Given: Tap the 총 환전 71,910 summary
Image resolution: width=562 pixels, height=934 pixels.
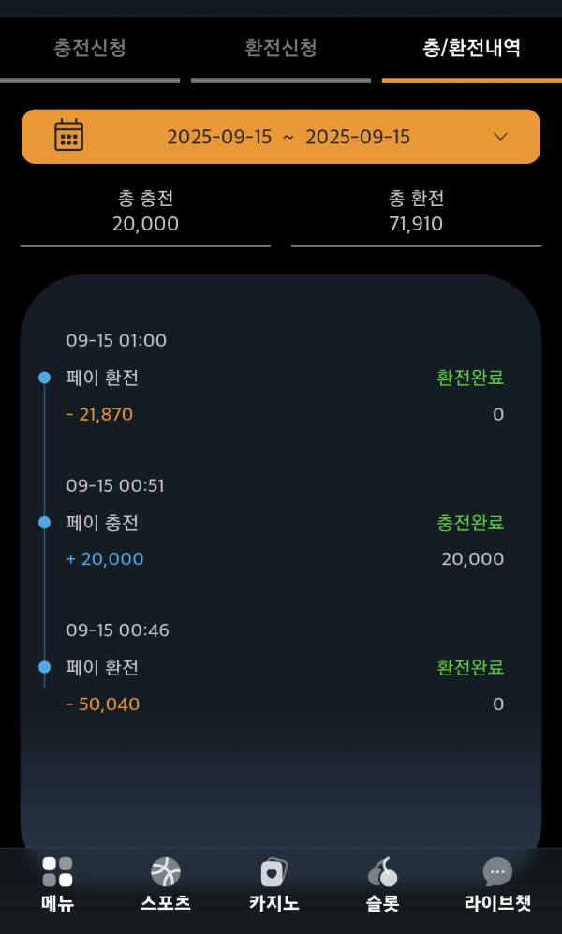Looking at the screenshot, I should [416, 212].
